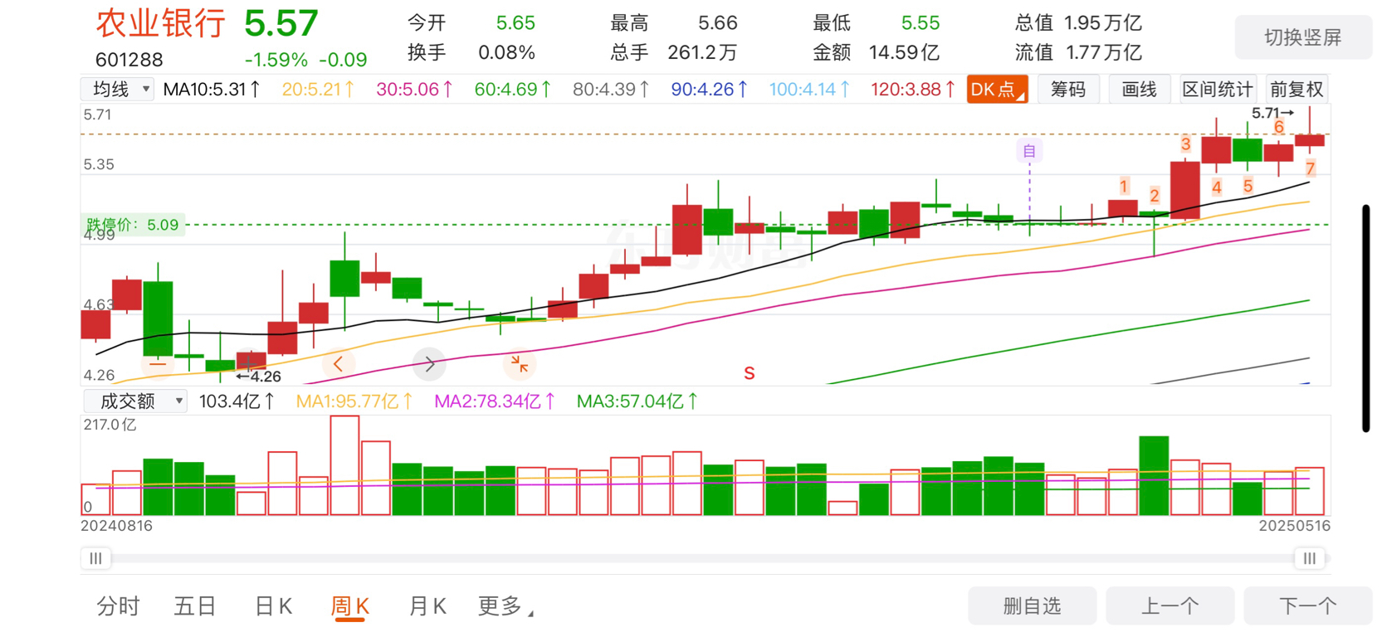The width and height of the screenshot is (1382, 637).
Task: Click the 跌停价: 5.09 label
Action: point(133,225)
